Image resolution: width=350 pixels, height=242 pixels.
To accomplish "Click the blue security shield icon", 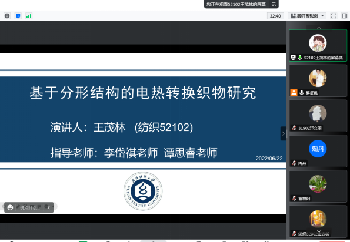I will (x=18, y=16).
